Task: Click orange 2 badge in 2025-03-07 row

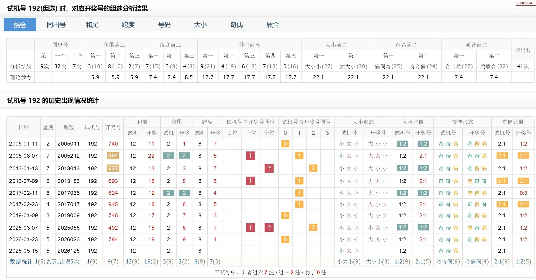Action: [313, 227]
